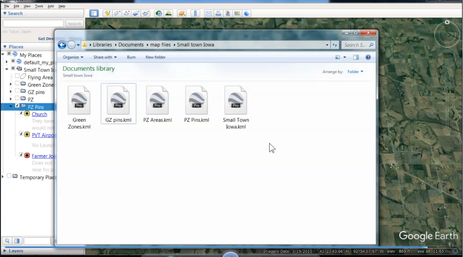This screenshot has width=463, height=257.
Task: Open the Help menu
Action: click(x=62, y=6)
